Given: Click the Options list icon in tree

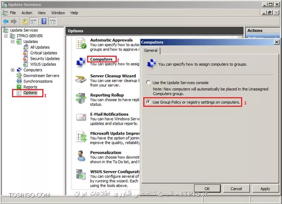Looking at the screenshot, I should coord(19,93).
